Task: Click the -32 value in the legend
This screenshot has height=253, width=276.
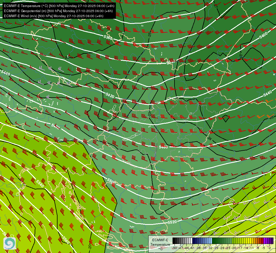Action: [x=210, y=248]
